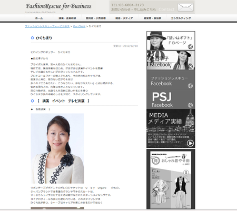This screenshot has height=211, width=237.
Task: Click play arrow on 装いはギフト FBページ banner
Action: [190, 47]
